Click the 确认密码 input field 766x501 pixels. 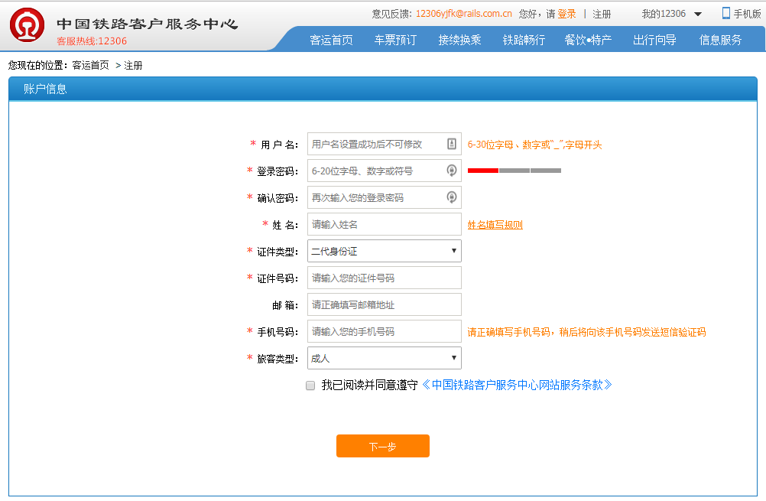(x=385, y=197)
